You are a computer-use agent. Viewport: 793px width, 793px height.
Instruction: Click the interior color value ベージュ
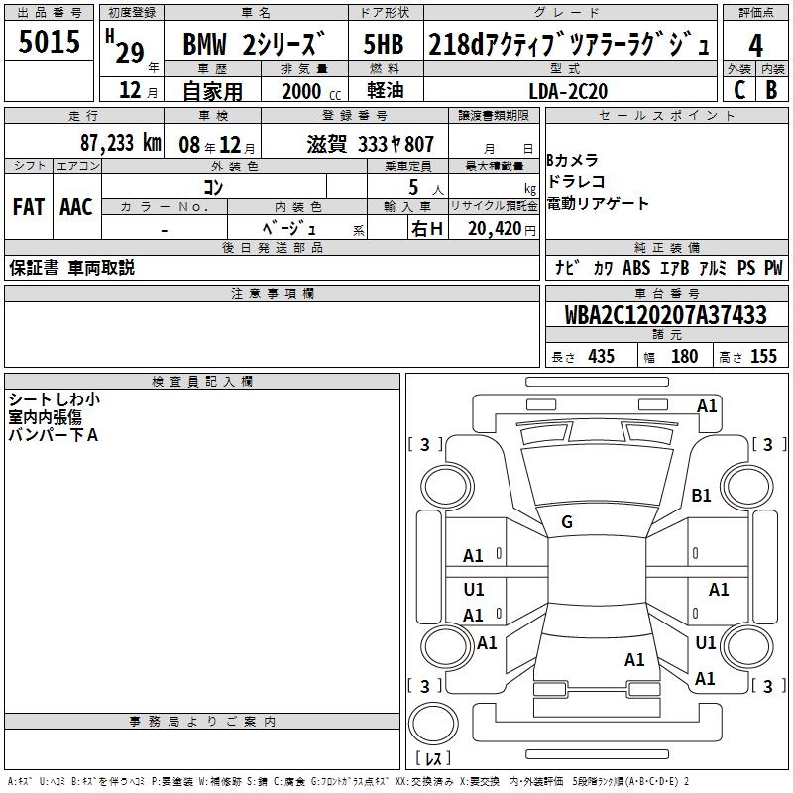pos(289,229)
